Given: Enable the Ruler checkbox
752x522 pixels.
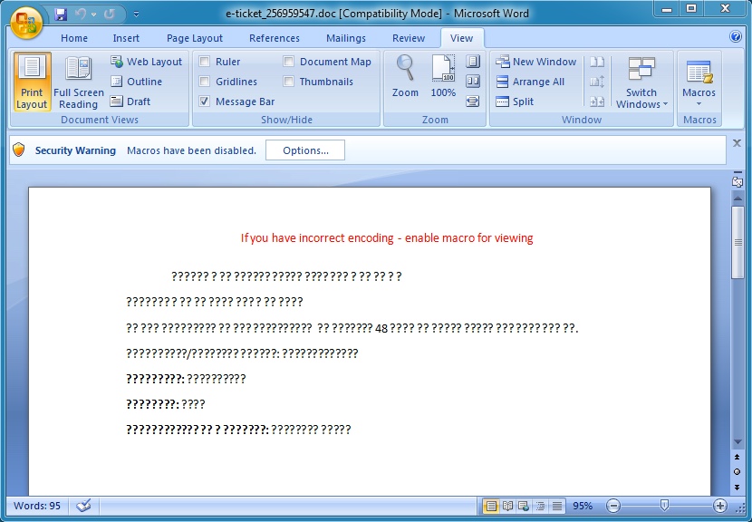Looking at the screenshot, I should pyautogui.click(x=205, y=62).
